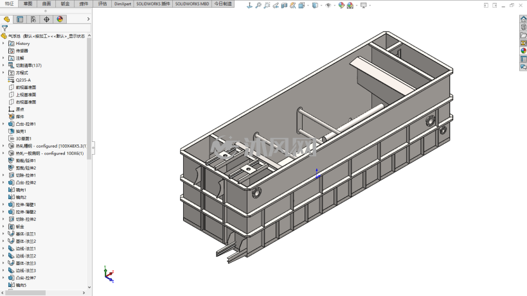Open the File Explorer folder icon in task pane
The width and height of the screenshot is (527, 296).
[523, 35]
